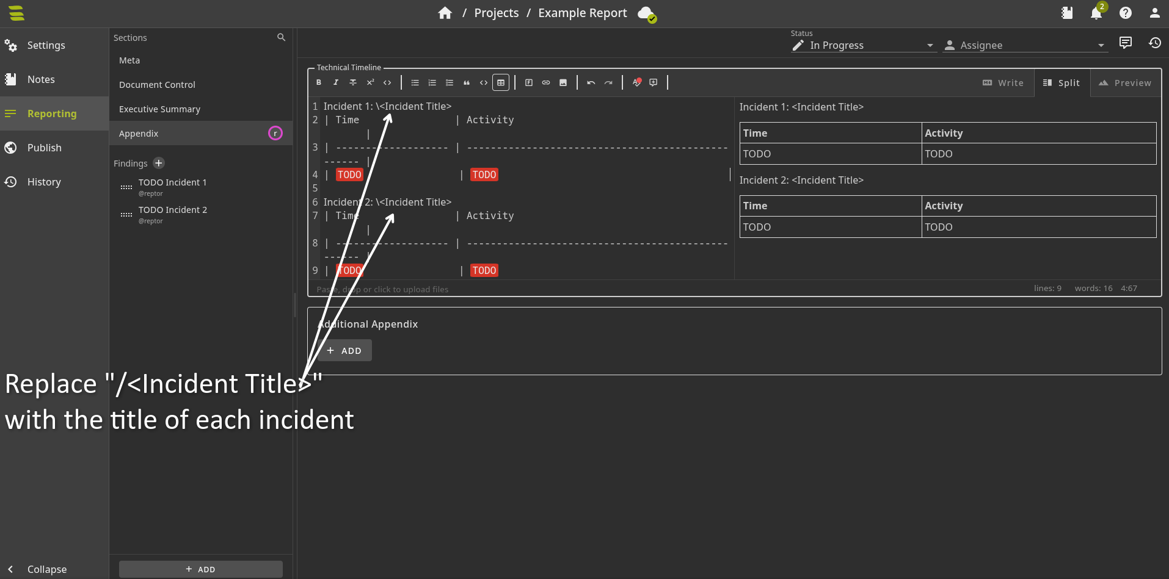The width and height of the screenshot is (1169, 579).
Task: Insert a code block
Action: coord(483,82)
